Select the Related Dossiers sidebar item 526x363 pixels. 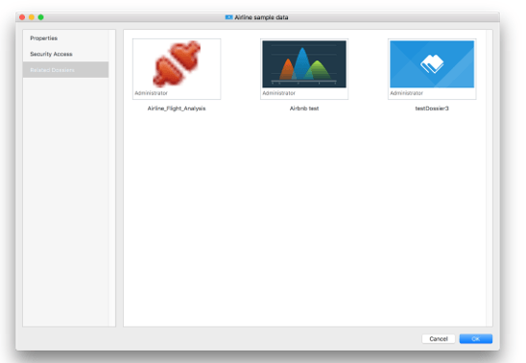point(65,70)
